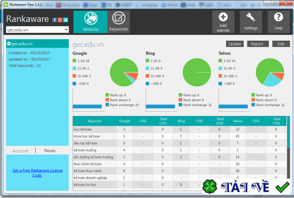The height and width of the screenshot is (198, 294).
Task: Open the Google Plus social icon
Action: 60,20
